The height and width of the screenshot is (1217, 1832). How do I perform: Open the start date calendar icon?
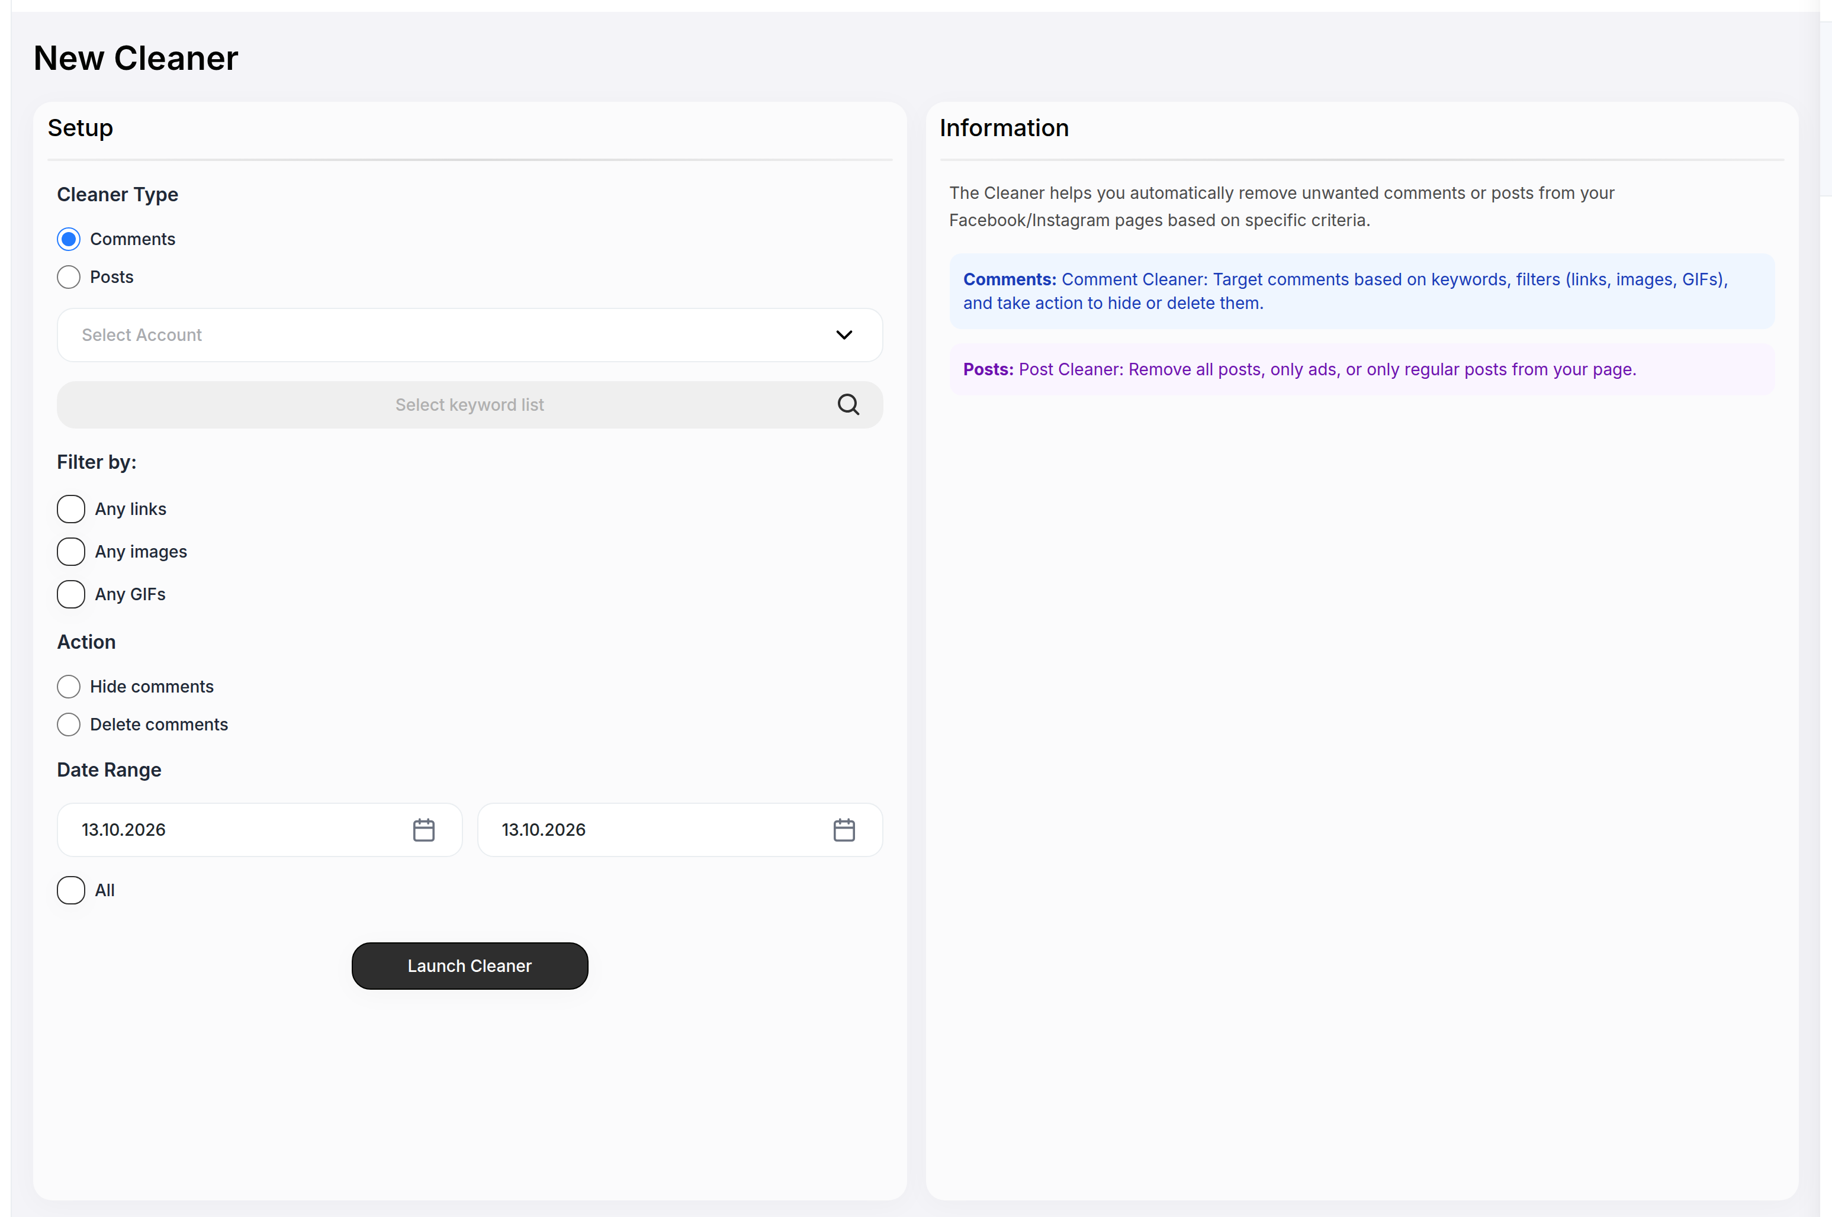click(x=424, y=830)
